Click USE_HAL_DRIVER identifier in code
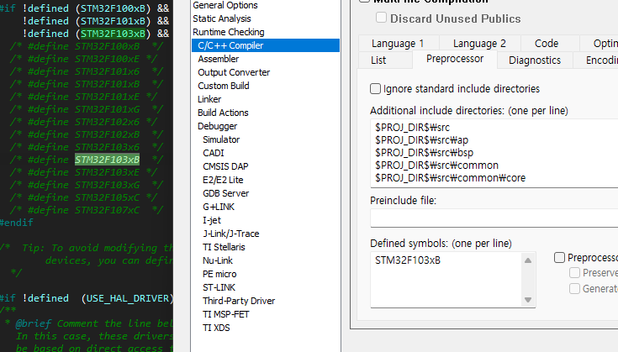The width and height of the screenshot is (618, 352). click(128, 298)
